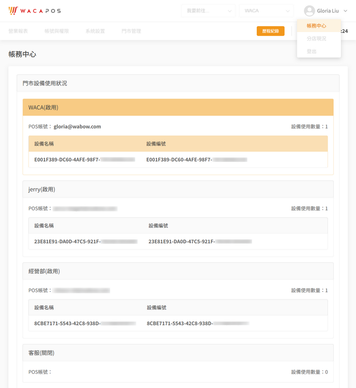Image resolution: width=356 pixels, height=388 pixels.
Task: Click the gloria@wabow.com POS account
Action: coord(77,126)
